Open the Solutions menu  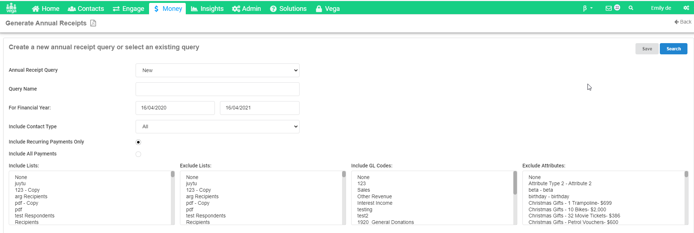tap(289, 9)
